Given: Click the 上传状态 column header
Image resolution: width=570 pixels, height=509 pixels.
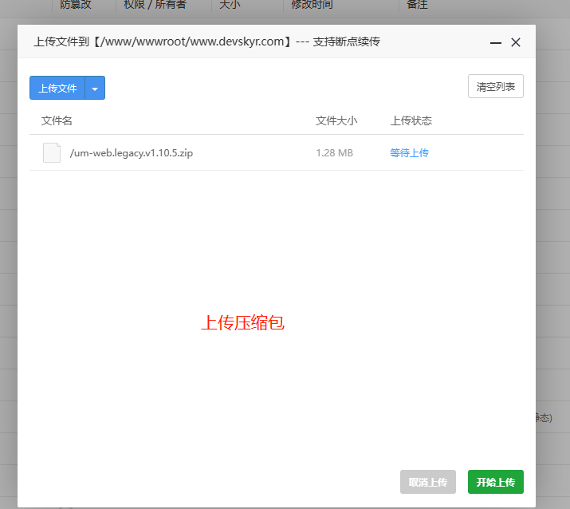Looking at the screenshot, I should [x=411, y=120].
